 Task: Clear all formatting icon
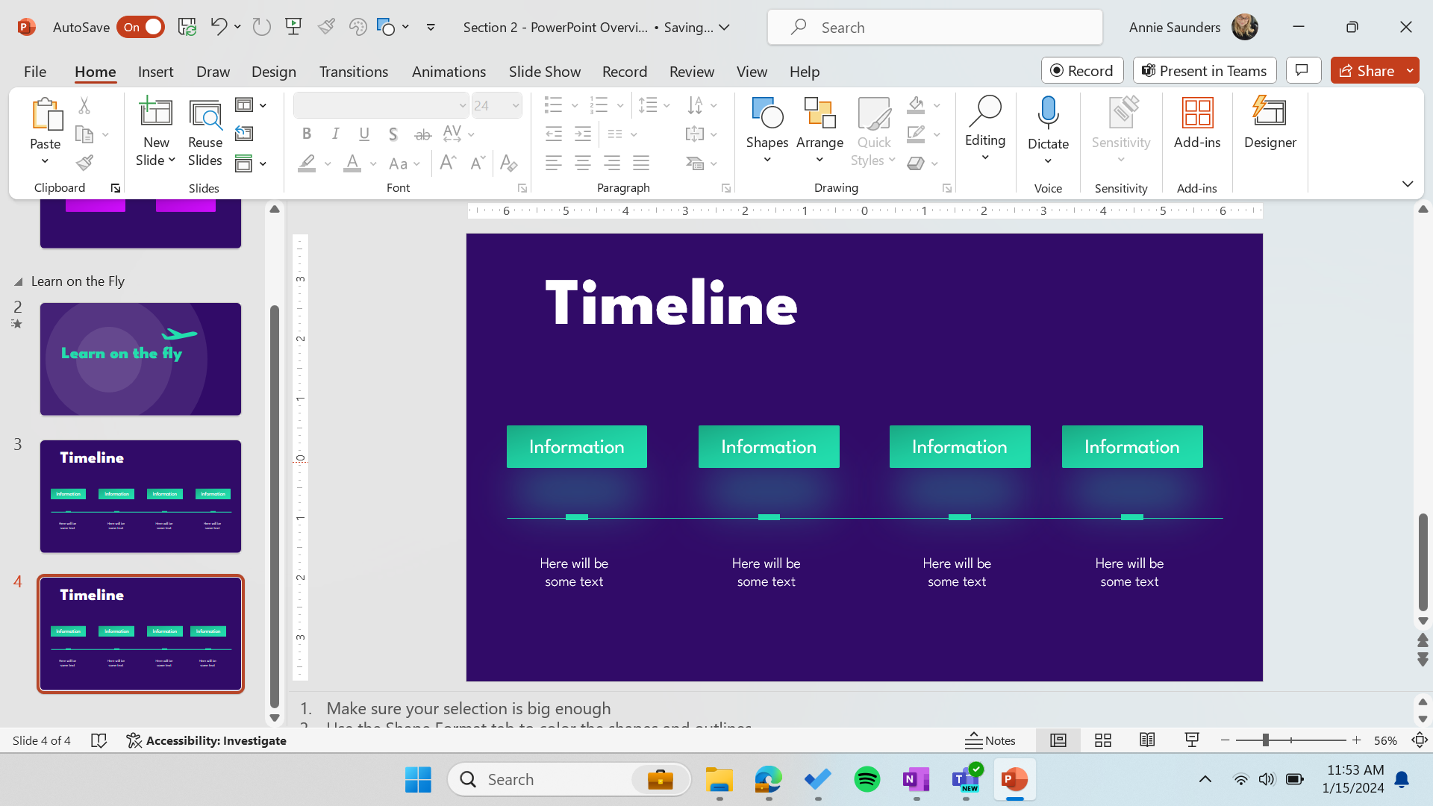[509, 163]
